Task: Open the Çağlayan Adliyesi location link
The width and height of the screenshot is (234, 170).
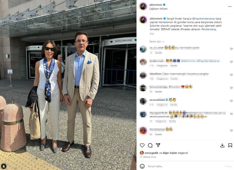Action: 158,9
